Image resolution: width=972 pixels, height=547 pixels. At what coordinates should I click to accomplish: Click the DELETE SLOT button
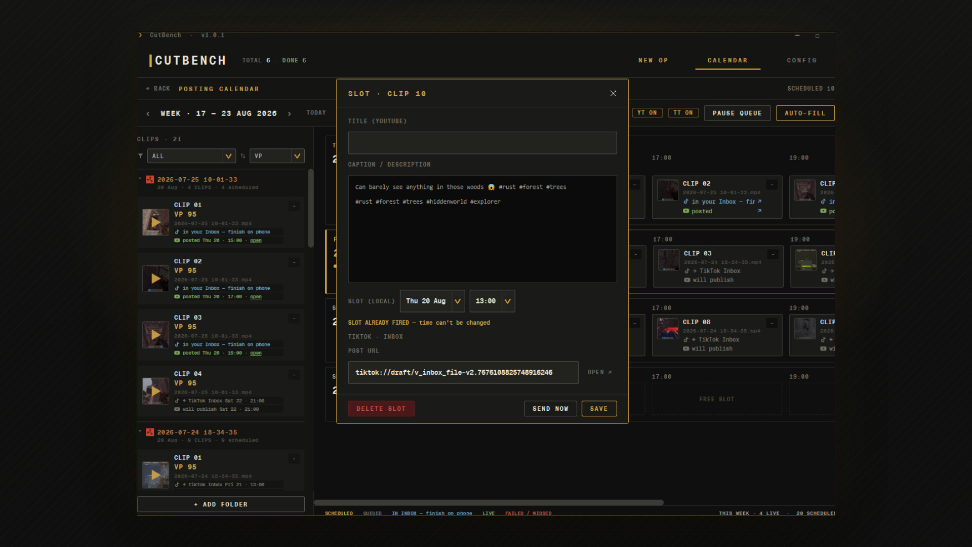381,409
